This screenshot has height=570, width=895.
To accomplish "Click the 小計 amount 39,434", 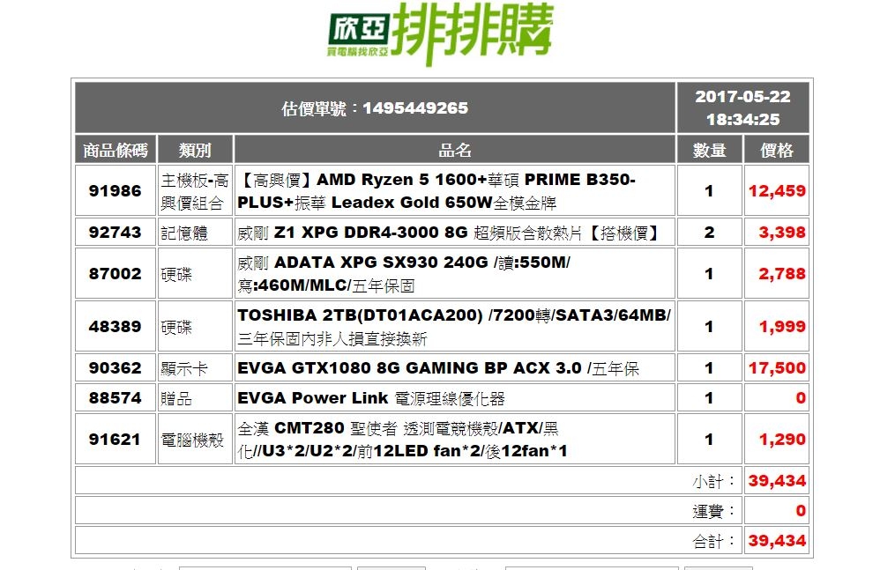I will click(777, 481).
